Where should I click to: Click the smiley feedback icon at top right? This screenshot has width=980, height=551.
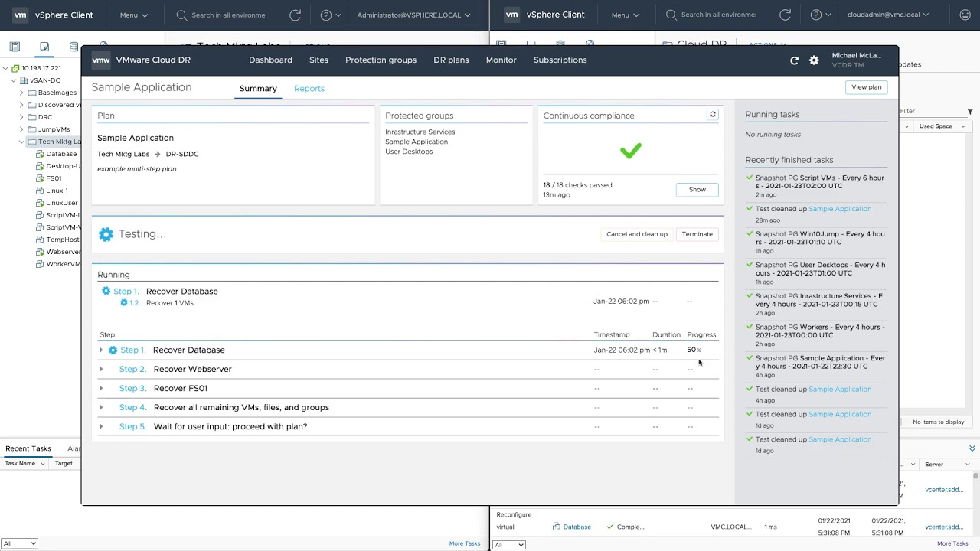tap(964, 15)
